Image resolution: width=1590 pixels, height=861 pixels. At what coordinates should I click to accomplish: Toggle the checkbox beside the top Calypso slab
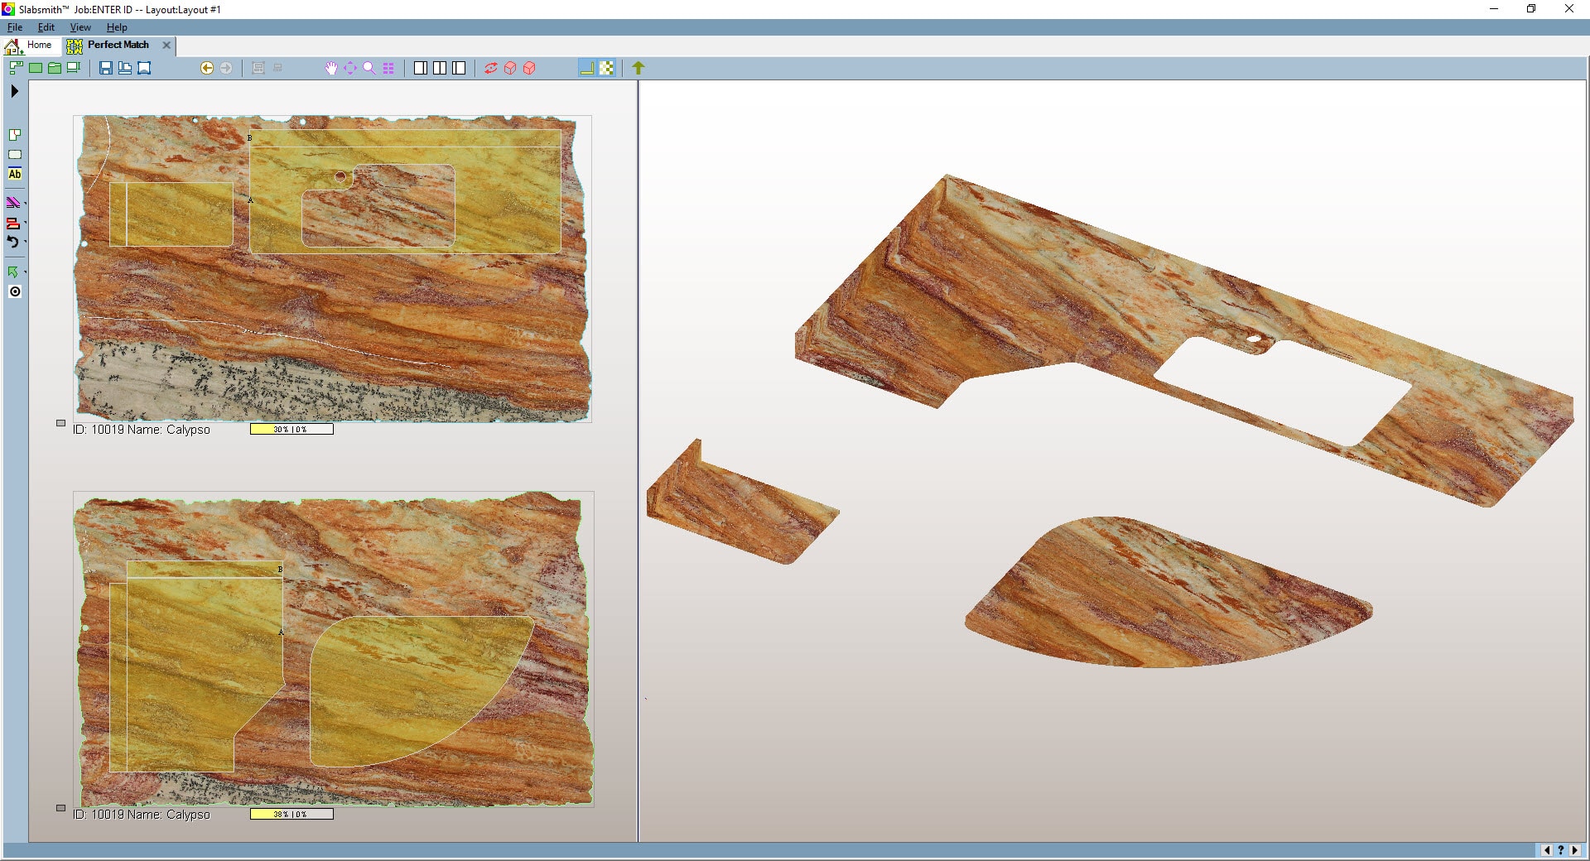click(61, 423)
